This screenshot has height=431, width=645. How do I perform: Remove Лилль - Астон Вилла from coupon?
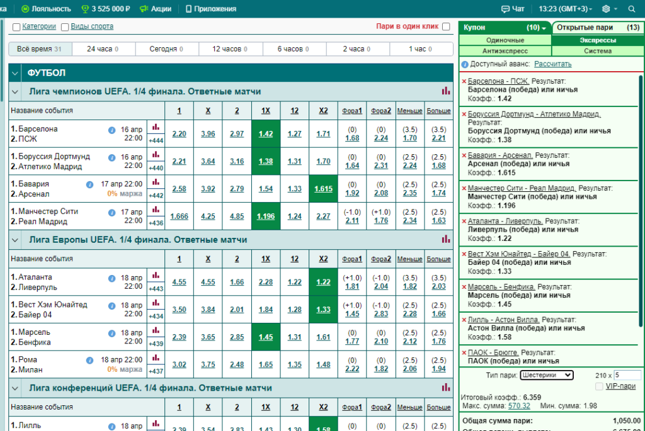[464, 320]
